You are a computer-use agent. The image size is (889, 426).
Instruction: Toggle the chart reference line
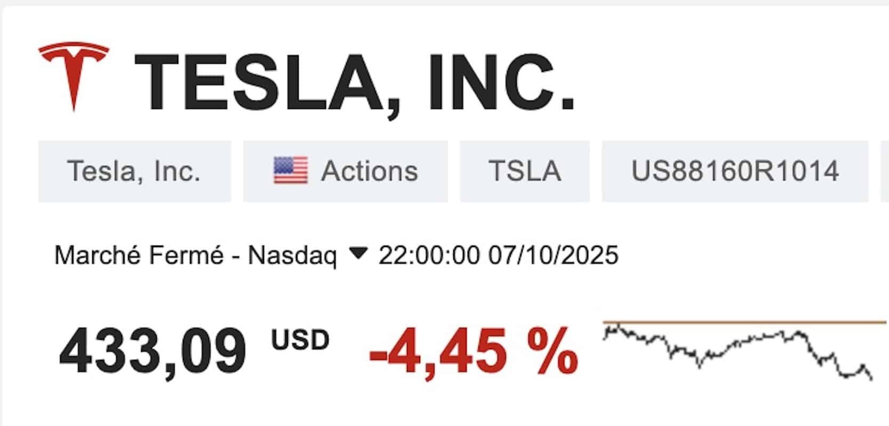741,322
